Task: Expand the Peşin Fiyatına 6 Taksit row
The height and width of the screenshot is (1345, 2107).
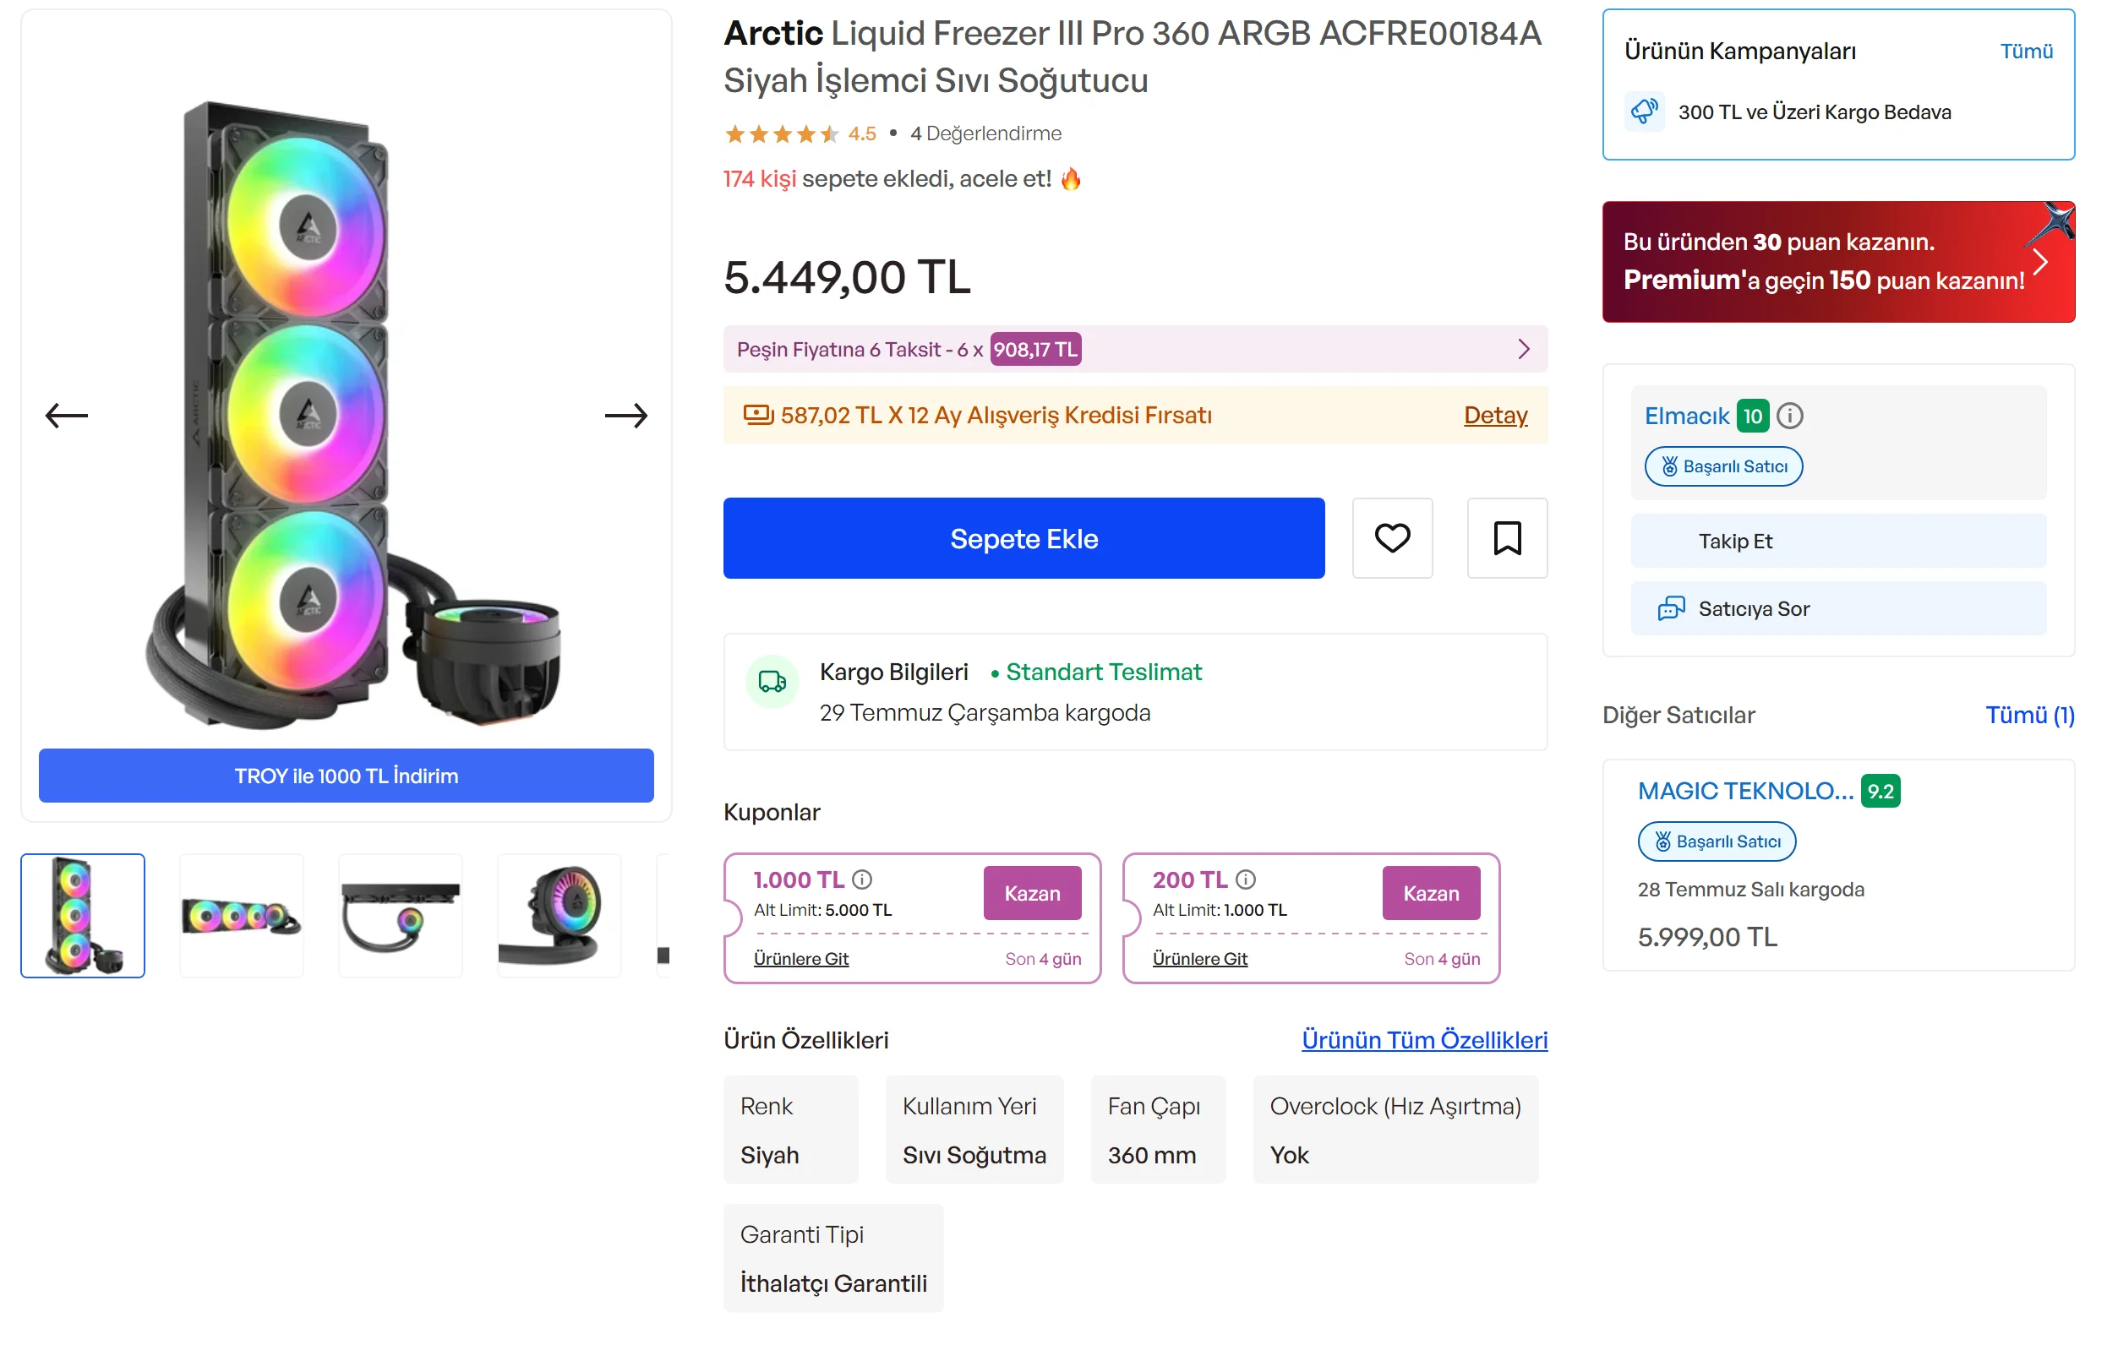Action: point(1135,349)
